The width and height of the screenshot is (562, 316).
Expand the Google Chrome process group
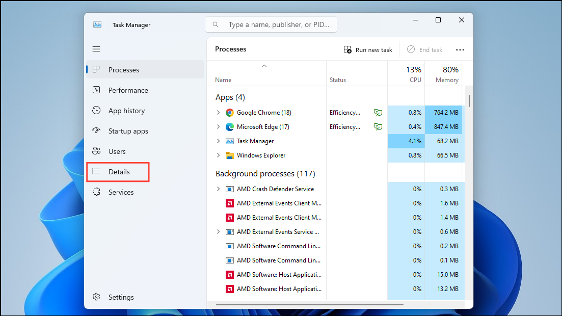219,112
